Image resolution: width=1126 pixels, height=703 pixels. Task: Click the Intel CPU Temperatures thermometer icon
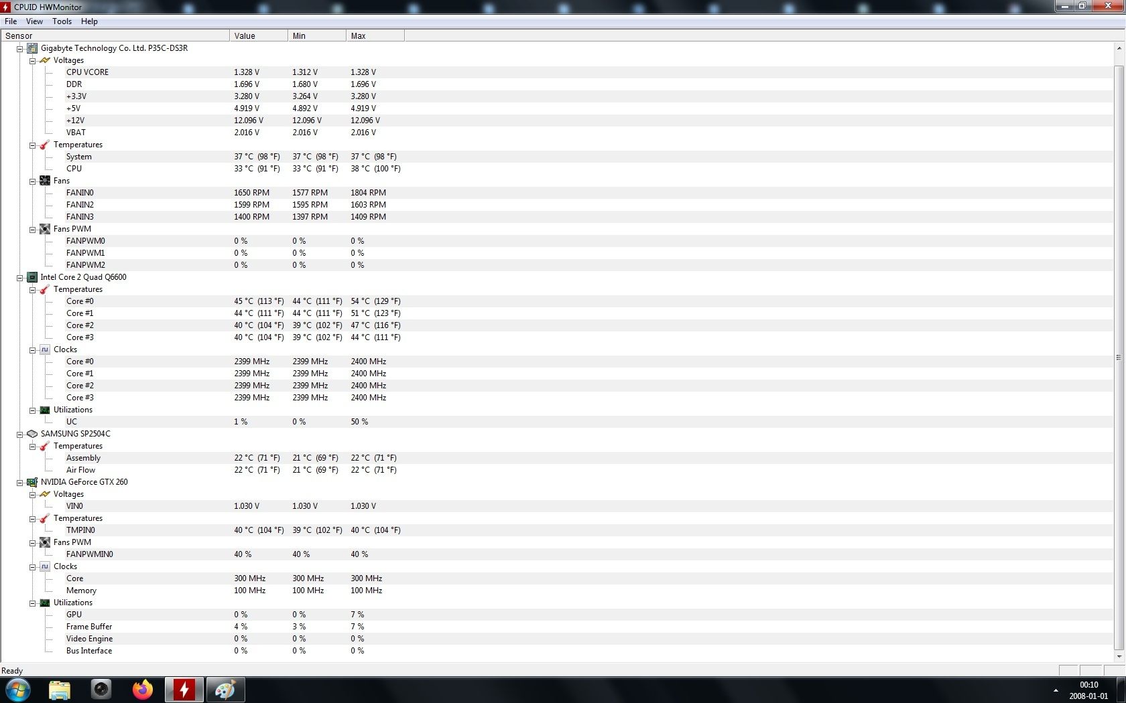click(45, 289)
